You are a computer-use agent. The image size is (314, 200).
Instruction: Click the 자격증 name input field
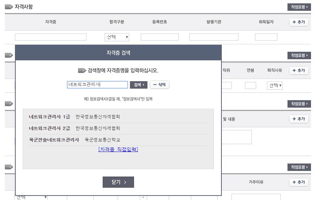(x=51, y=37)
